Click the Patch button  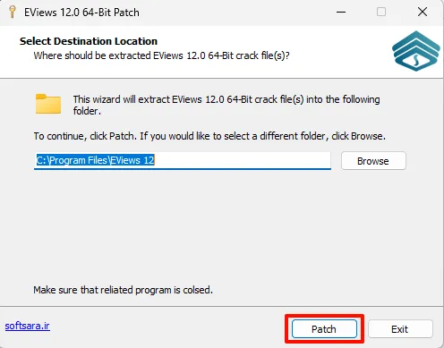(324, 329)
